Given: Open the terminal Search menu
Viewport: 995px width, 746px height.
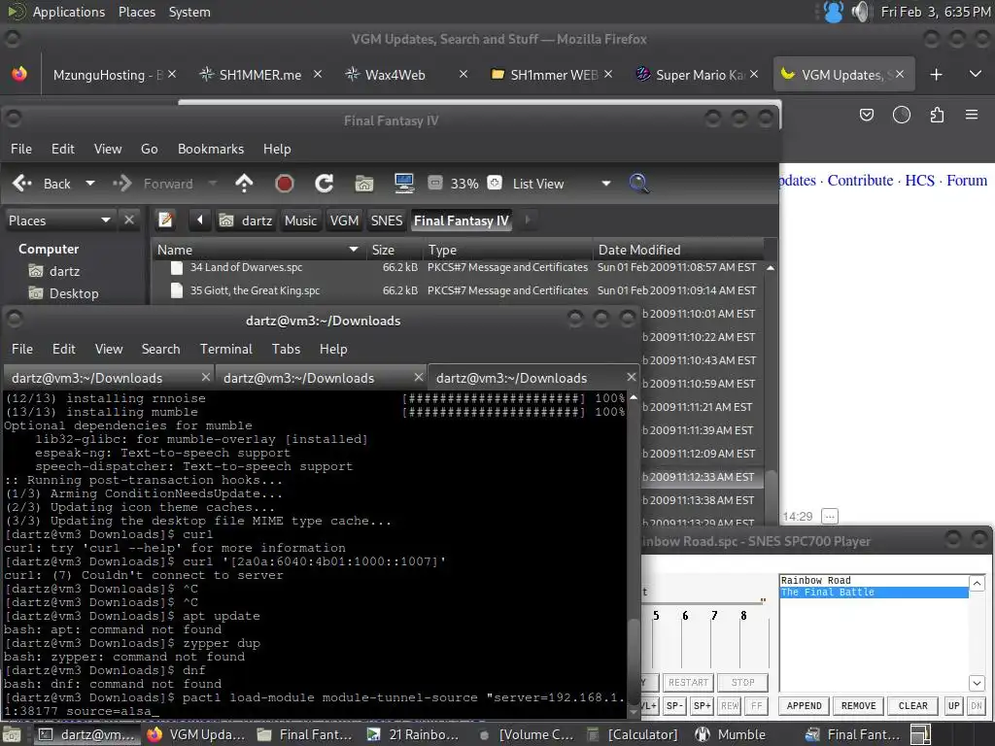Looking at the screenshot, I should pos(160,349).
